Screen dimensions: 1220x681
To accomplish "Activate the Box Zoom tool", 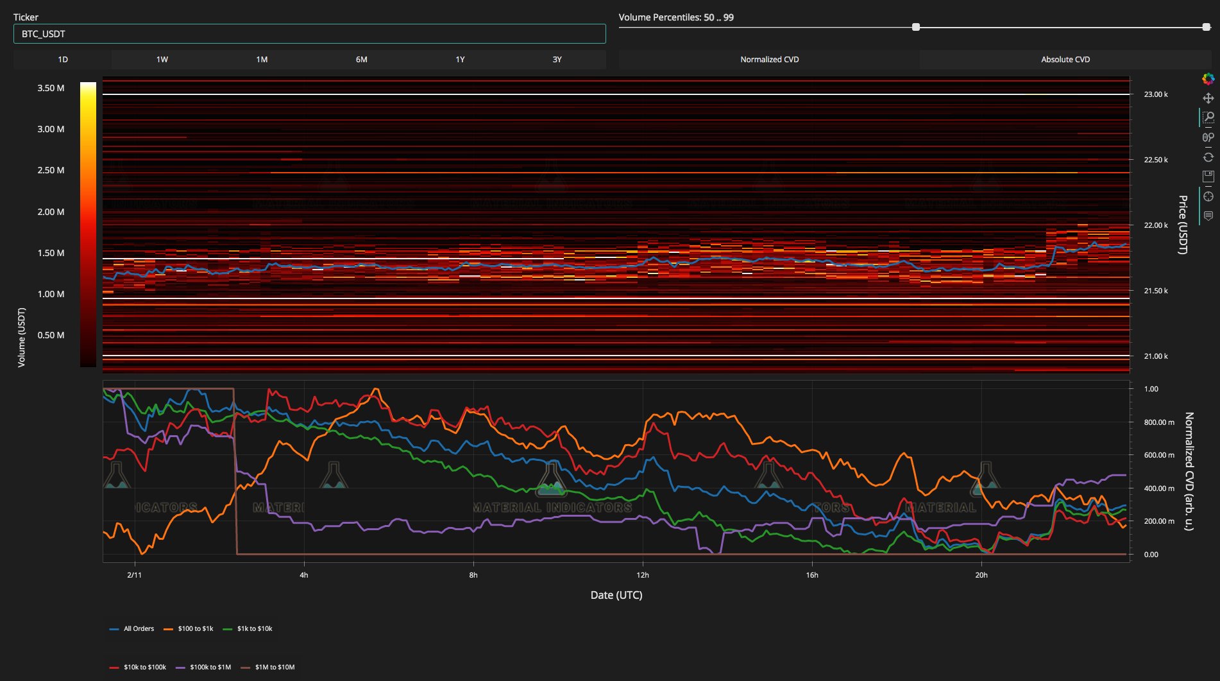I will (1208, 117).
